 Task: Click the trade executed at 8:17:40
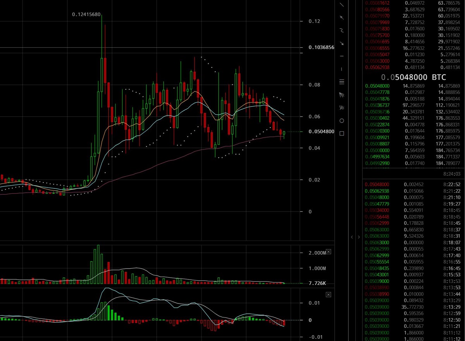(413, 255)
